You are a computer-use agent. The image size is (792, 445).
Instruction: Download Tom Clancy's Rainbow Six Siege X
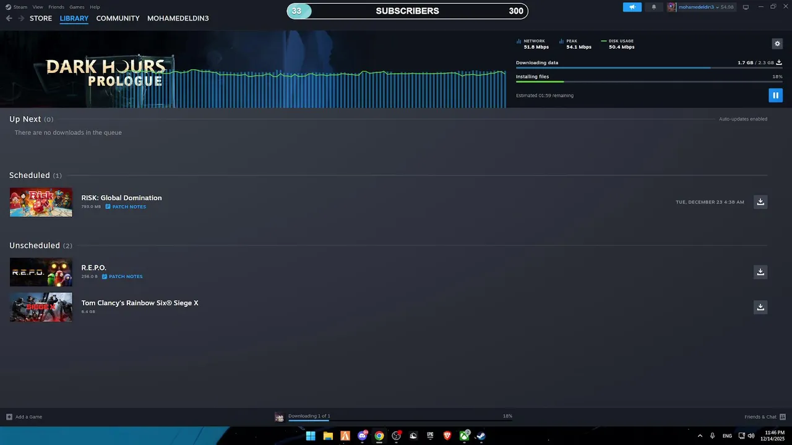tap(760, 307)
